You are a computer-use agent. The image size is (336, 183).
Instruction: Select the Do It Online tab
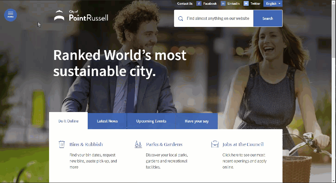tap(68, 121)
